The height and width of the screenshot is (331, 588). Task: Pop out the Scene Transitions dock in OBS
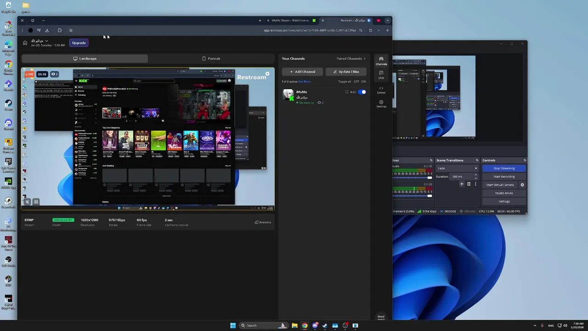coord(476,160)
